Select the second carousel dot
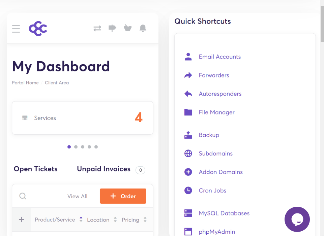Viewport: 324px width, 236px height. (x=76, y=147)
